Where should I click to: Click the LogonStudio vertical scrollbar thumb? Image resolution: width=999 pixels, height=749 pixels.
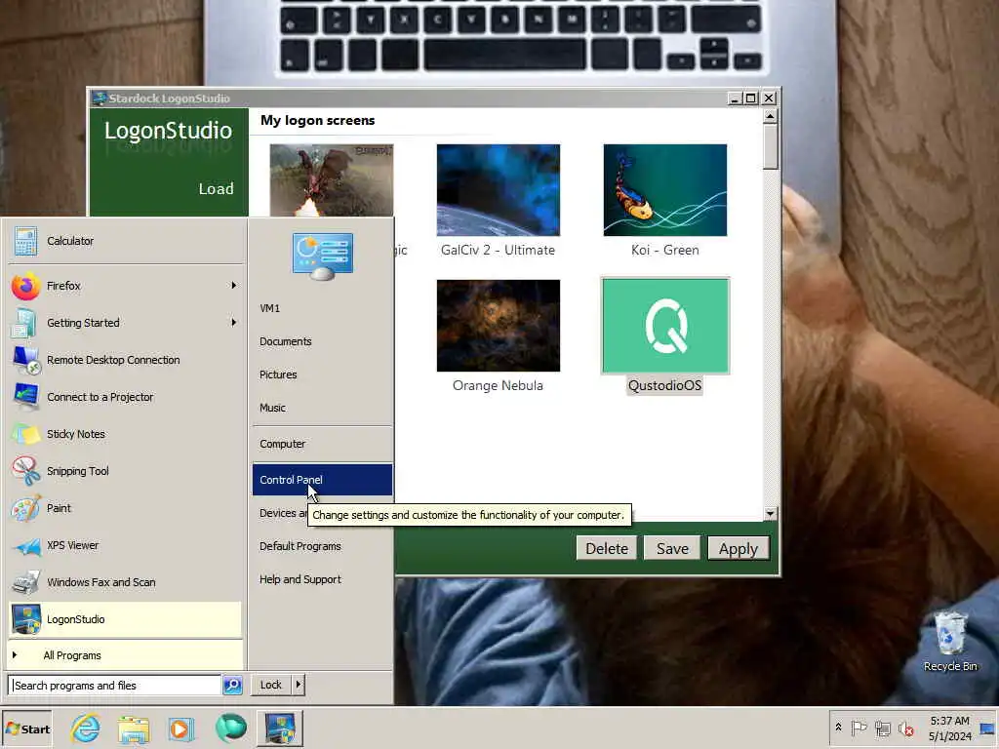pyautogui.click(x=771, y=147)
